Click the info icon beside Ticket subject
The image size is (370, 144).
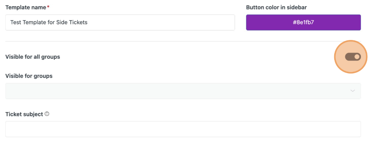pyautogui.click(x=47, y=114)
